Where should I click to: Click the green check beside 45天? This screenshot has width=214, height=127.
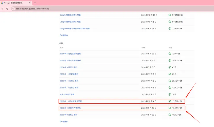click(x=170, y=67)
